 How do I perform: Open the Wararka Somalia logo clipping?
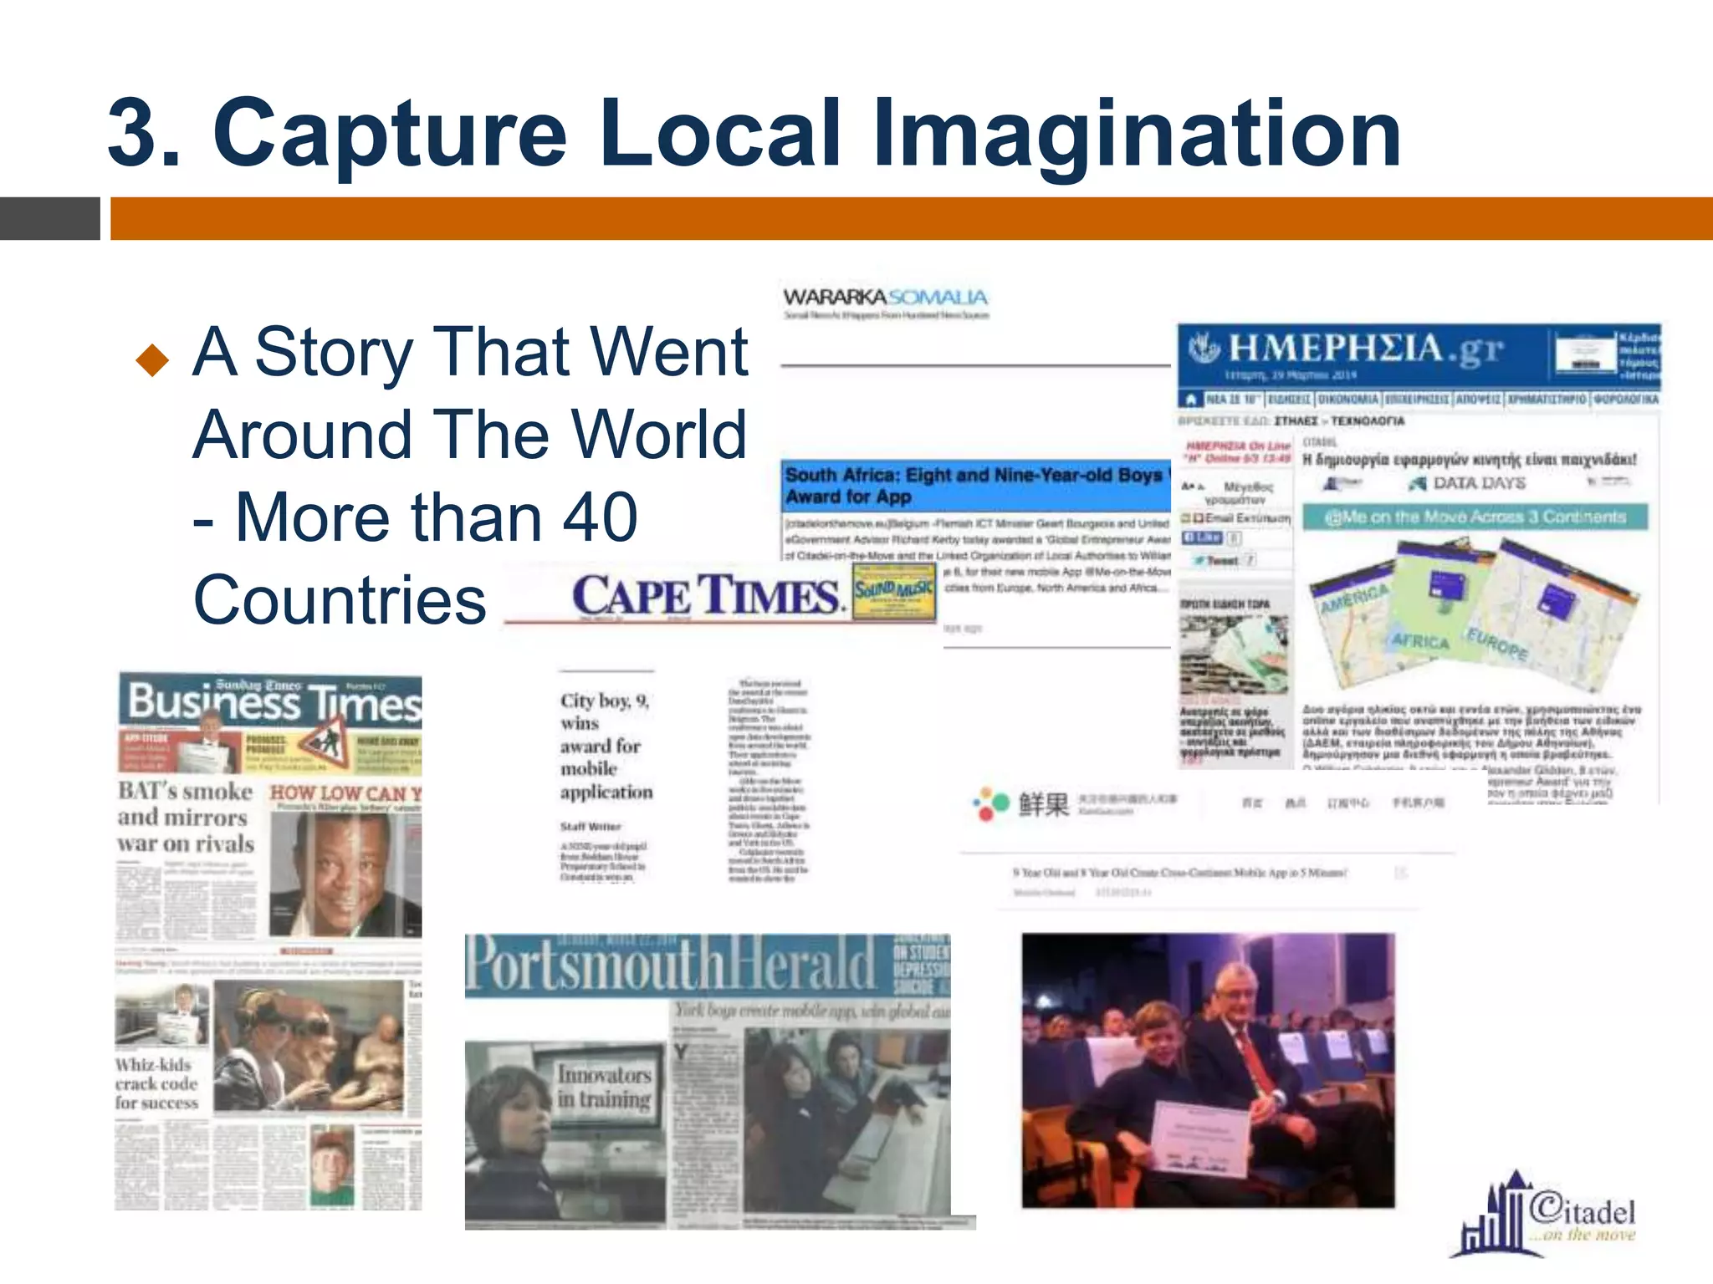click(886, 303)
